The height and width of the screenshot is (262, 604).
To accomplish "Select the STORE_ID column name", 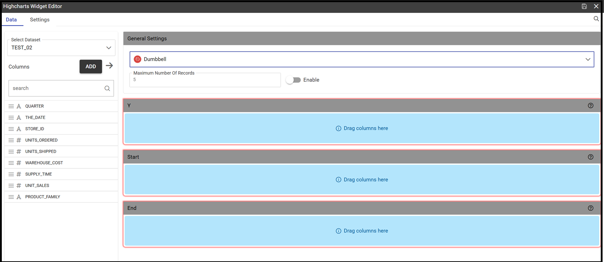I will (x=35, y=129).
